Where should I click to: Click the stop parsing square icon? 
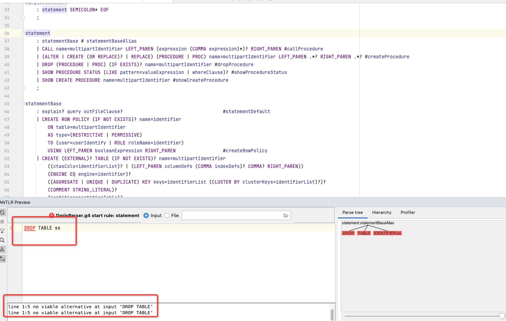[2, 221]
